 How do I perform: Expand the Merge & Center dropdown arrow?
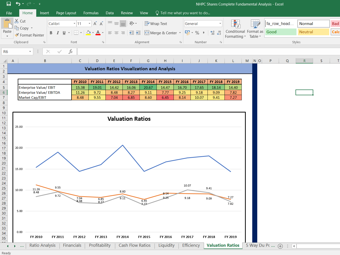(x=180, y=33)
